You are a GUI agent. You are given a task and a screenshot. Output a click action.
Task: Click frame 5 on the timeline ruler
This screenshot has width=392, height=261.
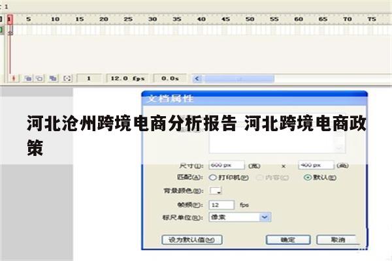29,19
